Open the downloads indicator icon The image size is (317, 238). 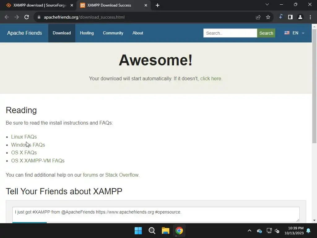coord(280,17)
